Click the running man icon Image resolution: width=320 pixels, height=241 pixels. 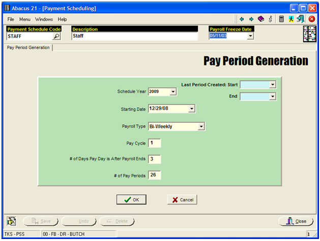(291, 19)
